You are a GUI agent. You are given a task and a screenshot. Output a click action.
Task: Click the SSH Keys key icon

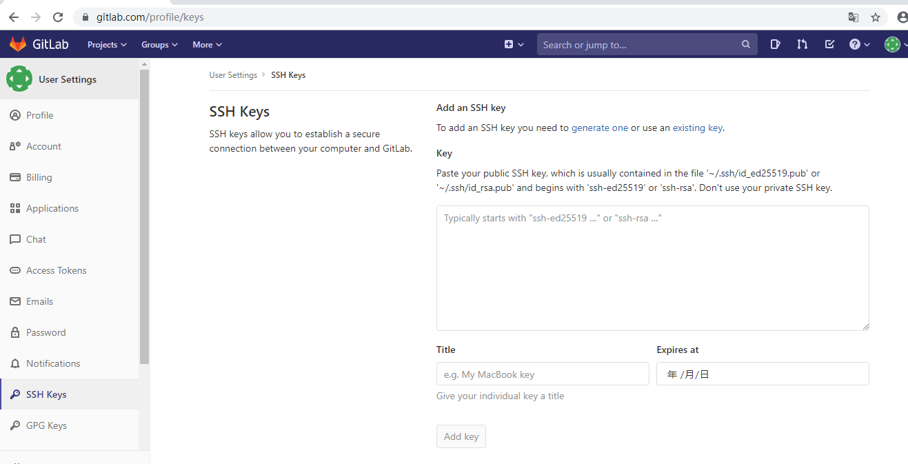[15, 394]
